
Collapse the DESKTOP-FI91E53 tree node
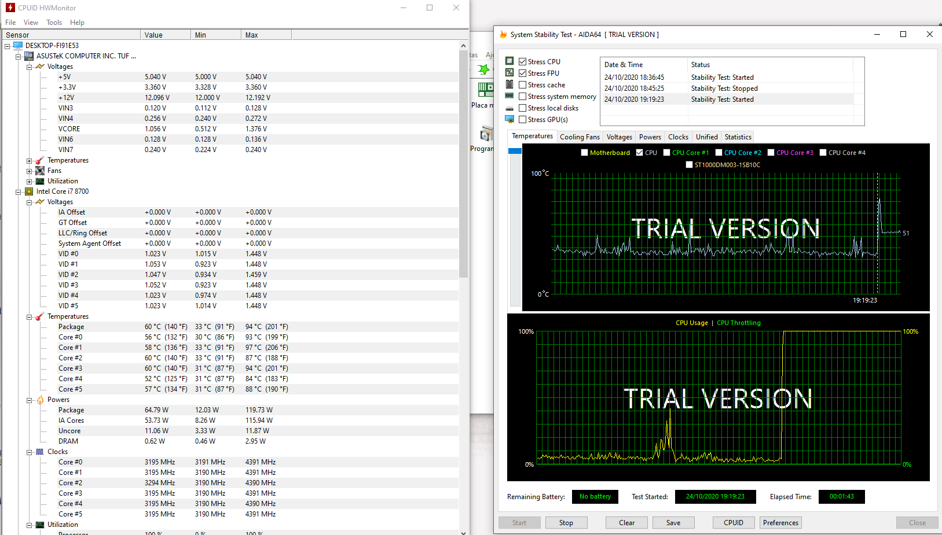[x=7, y=46]
